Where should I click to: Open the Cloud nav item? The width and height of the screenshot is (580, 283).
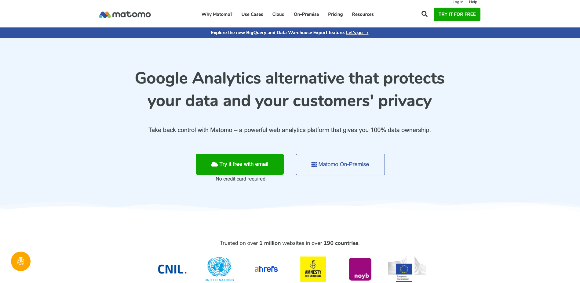pos(279,14)
